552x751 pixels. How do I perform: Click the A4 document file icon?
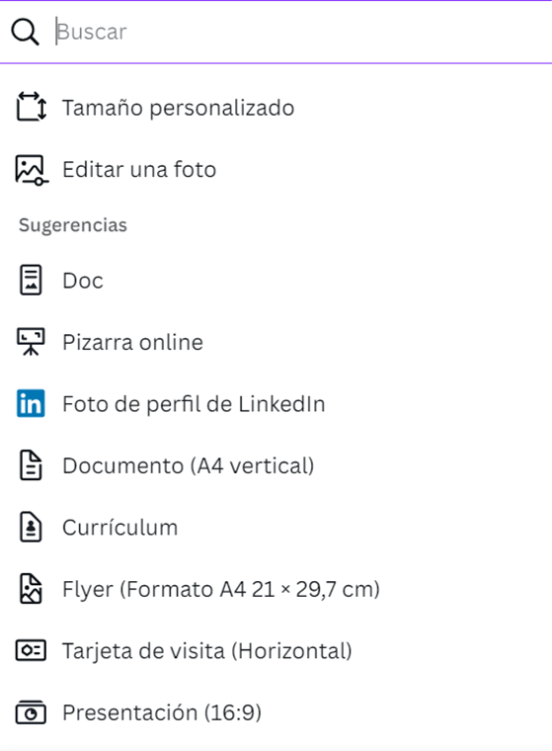coord(31,465)
